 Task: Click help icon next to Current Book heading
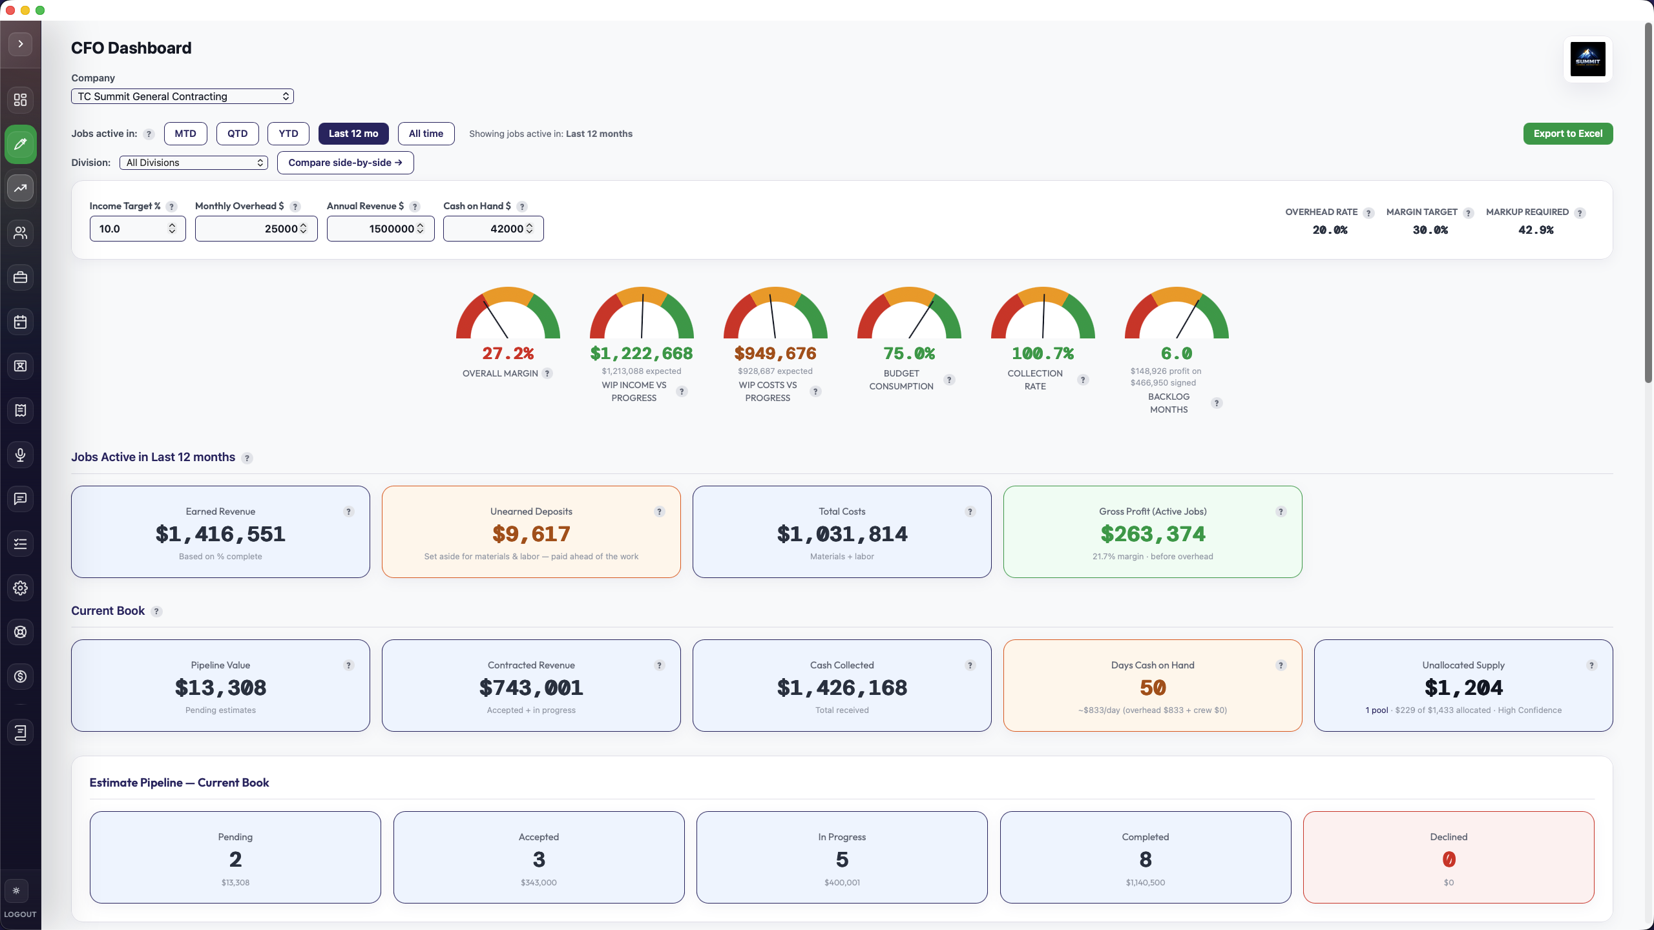tap(156, 612)
